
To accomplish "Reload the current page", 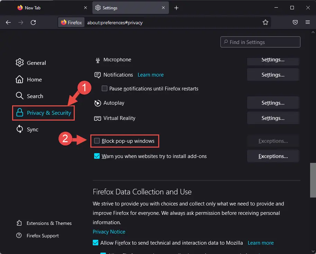I will [33, 23].
